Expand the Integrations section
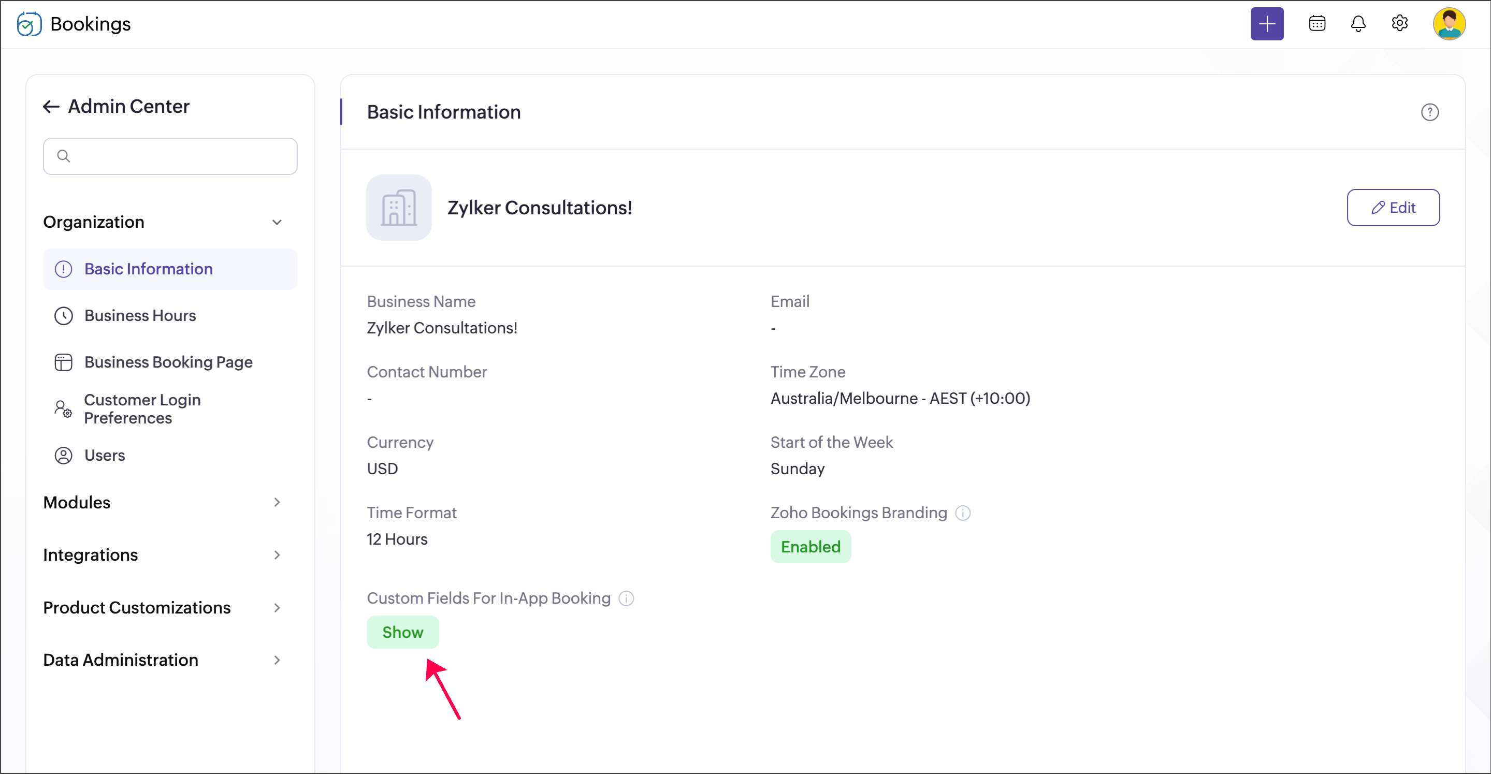The height and width of the screenshot is (774, 1491). 277,555
